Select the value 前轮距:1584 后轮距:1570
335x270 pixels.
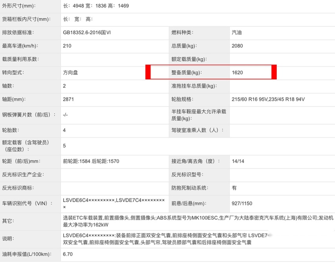[x=91, y=161]
